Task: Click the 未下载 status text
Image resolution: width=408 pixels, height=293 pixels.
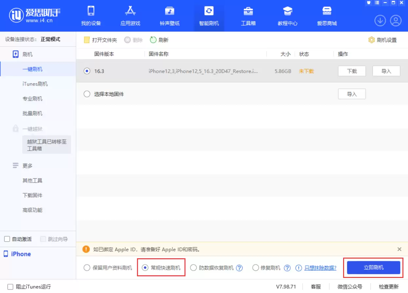Action: 306,71
